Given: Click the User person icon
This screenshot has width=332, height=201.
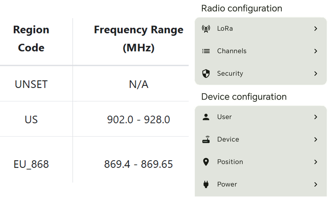Looking at the screenshot, I should point(206,117).
